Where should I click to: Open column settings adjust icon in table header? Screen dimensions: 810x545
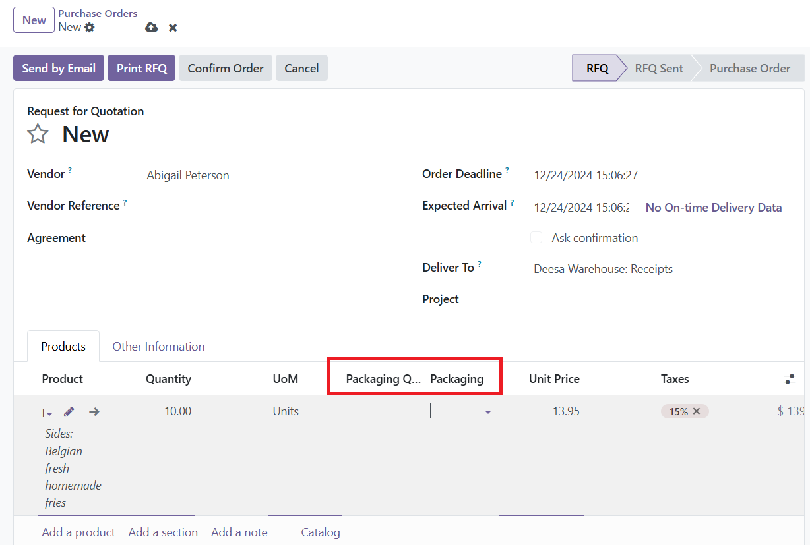click(790, 379)
